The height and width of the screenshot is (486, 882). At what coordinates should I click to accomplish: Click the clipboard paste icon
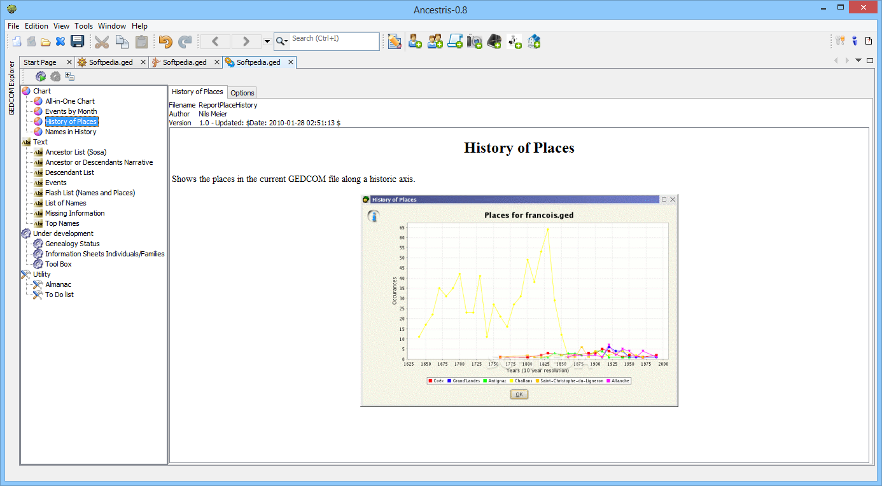tap(141, 42)
